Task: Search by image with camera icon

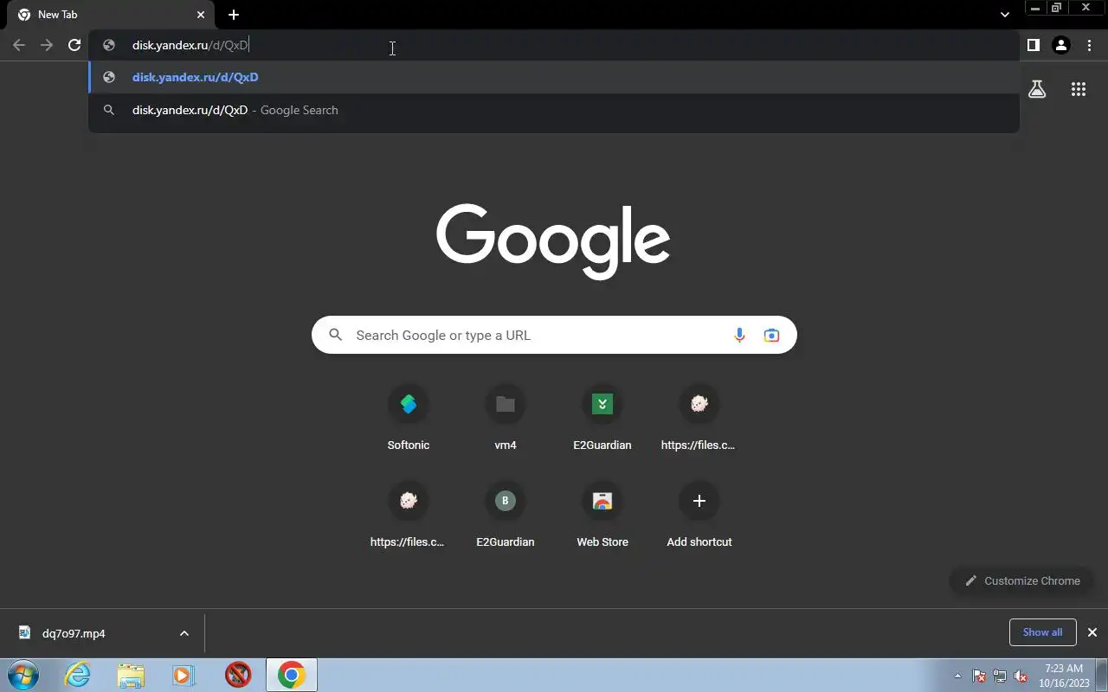Action: click(x=771, y=335)
